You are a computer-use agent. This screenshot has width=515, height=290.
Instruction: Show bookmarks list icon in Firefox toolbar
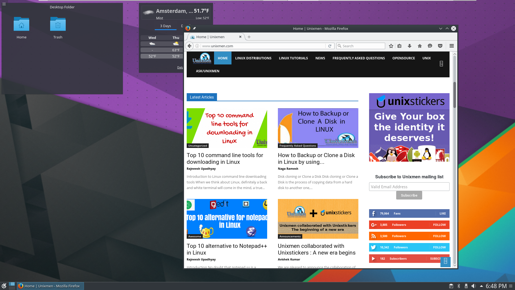[x=399, y=46]
